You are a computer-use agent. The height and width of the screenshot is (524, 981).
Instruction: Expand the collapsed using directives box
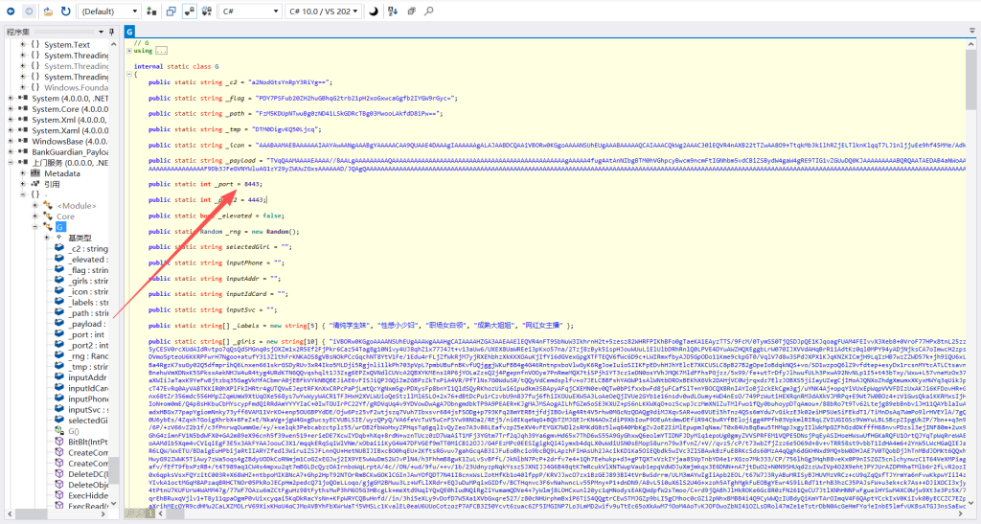point(161,51)
